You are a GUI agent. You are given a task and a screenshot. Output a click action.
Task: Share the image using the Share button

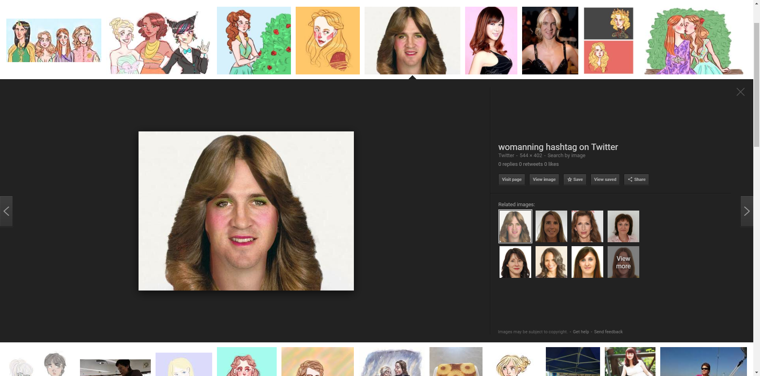coord(636,179)
